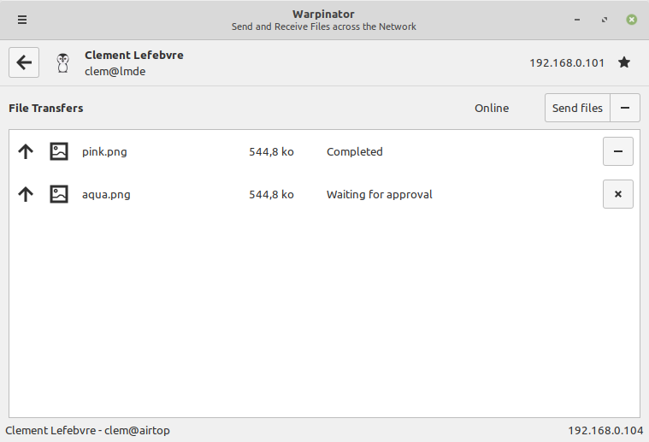Click the Send files button
This screenshot has height=442, width=649.
[x=577, y=108]
